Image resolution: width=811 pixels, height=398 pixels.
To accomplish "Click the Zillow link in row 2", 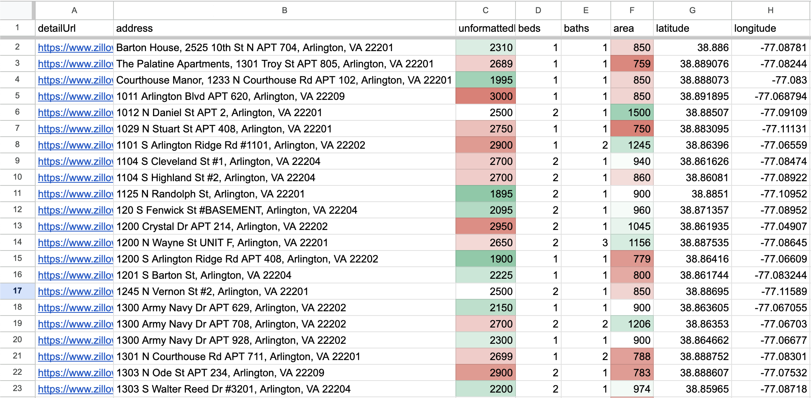I will coord(75,48).
